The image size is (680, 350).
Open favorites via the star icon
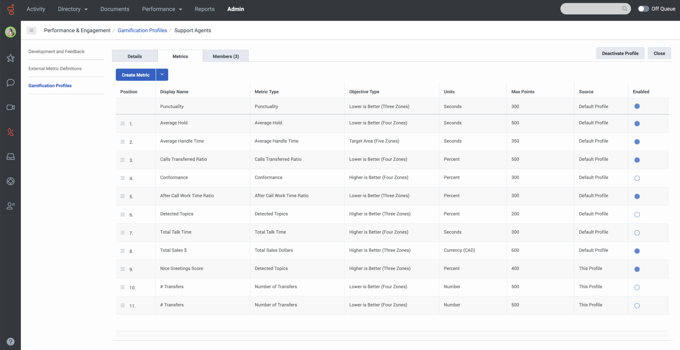[x=10, y=58]
